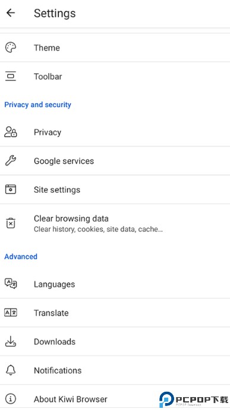
Task: Click the Downloads arrow icon
Action: [11, 341]
